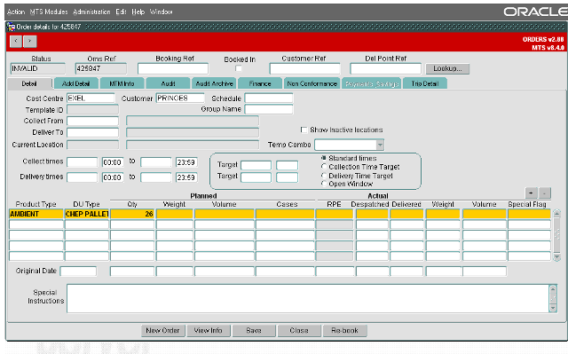Click into the Special Instructions text area
Image resolution: width=568 pixels, height=354 pixels.
(x=308, y=299)
